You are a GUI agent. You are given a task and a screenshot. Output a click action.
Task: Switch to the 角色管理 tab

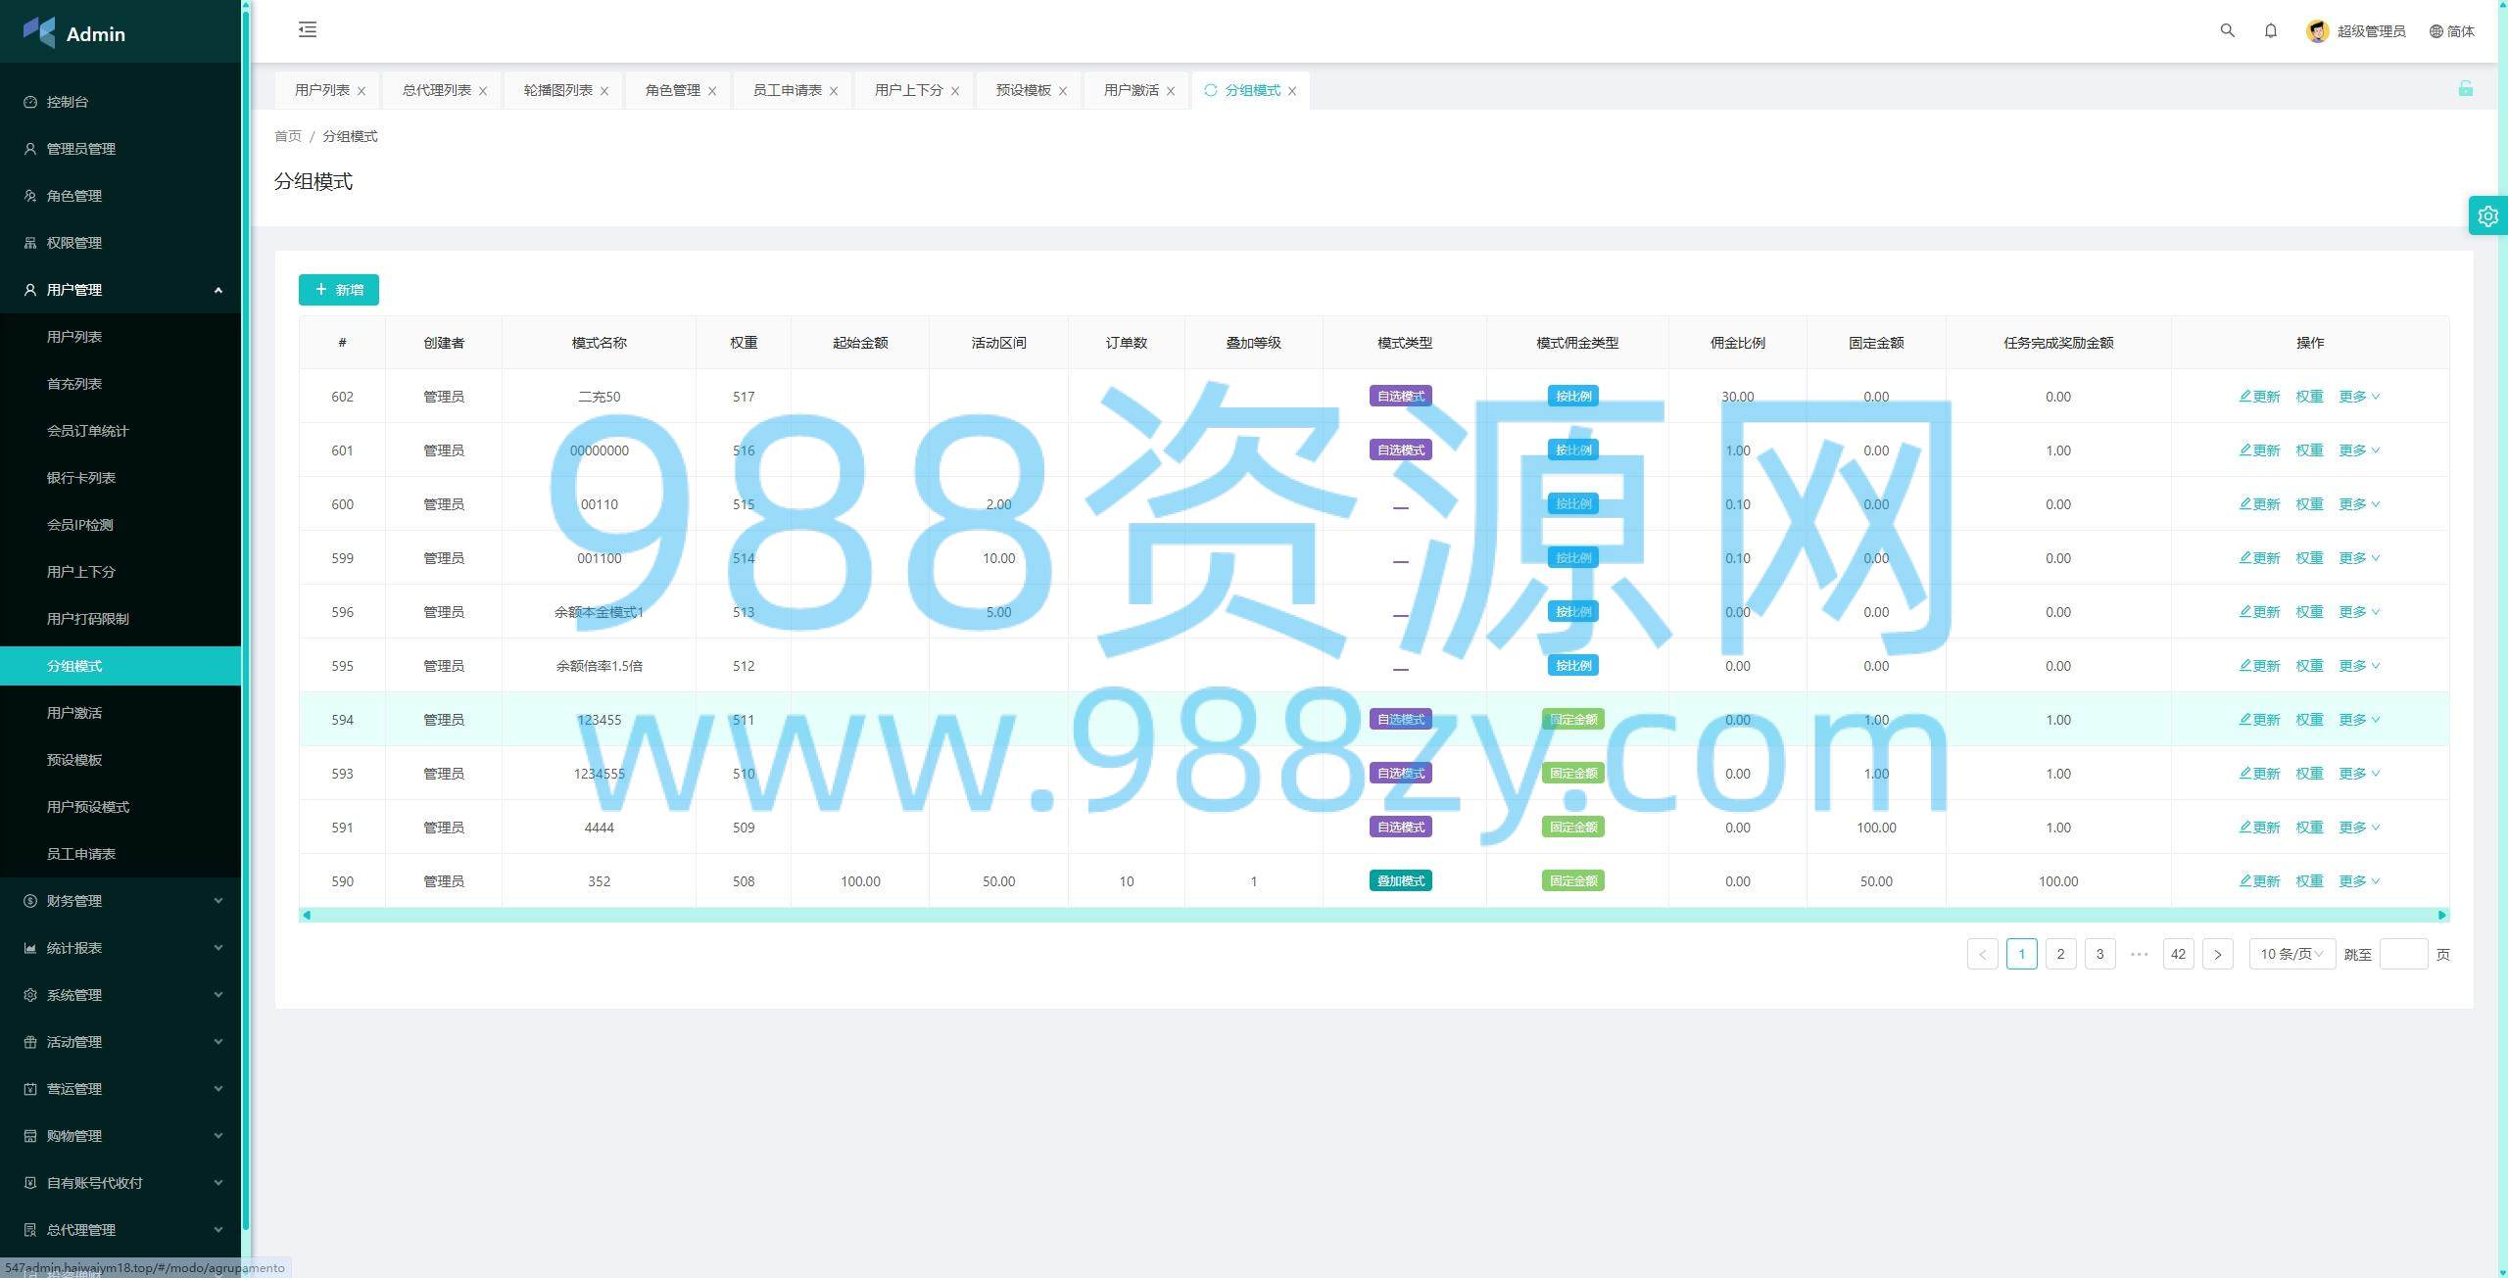pos(672,90)
